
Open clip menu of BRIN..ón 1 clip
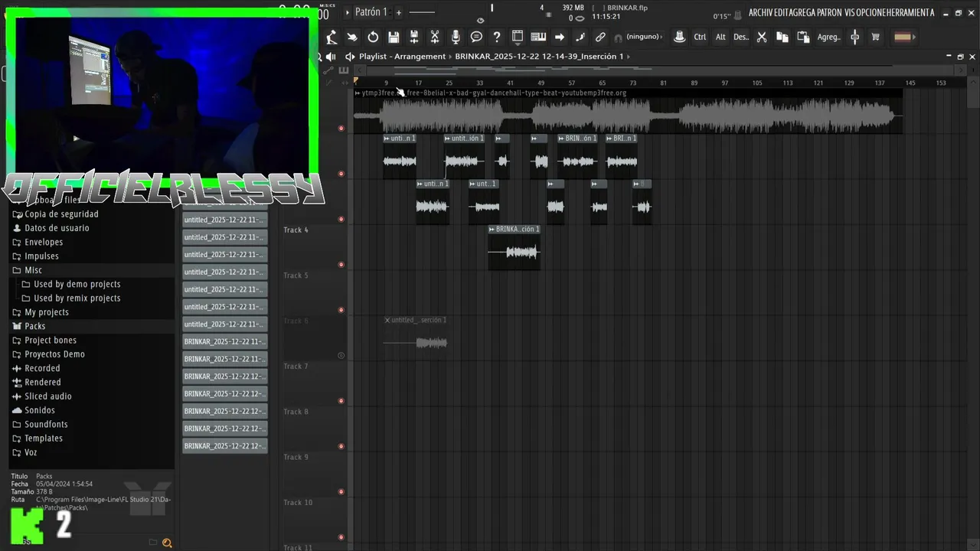(x=561, y=139)
